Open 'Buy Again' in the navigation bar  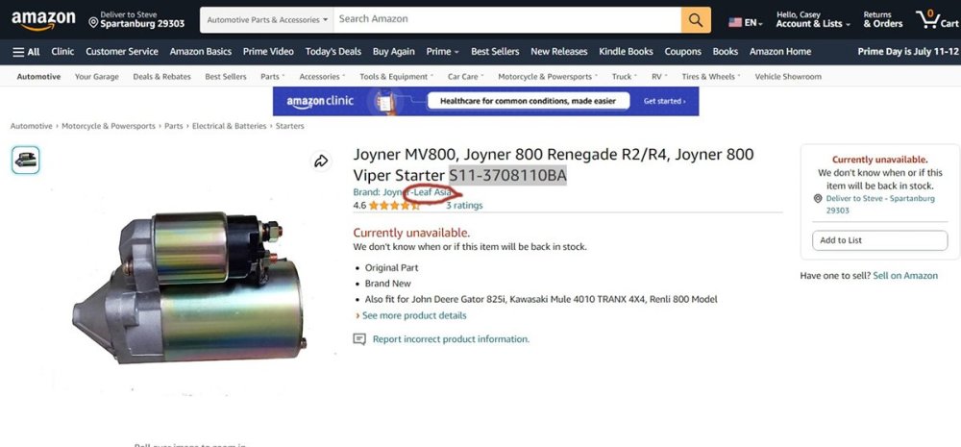point(393,52)
